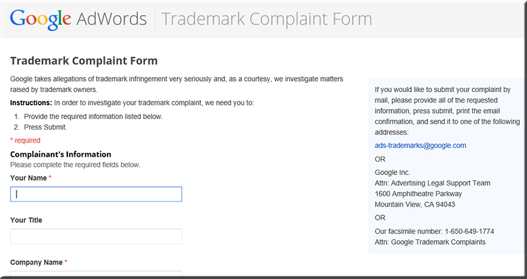Click the Your Title field label
The width and height of the screenshot is (527, 279).
click(26, 220)
